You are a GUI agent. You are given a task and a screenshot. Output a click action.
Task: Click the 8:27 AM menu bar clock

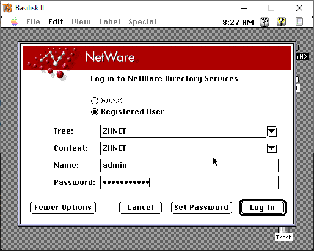(238, 22)
